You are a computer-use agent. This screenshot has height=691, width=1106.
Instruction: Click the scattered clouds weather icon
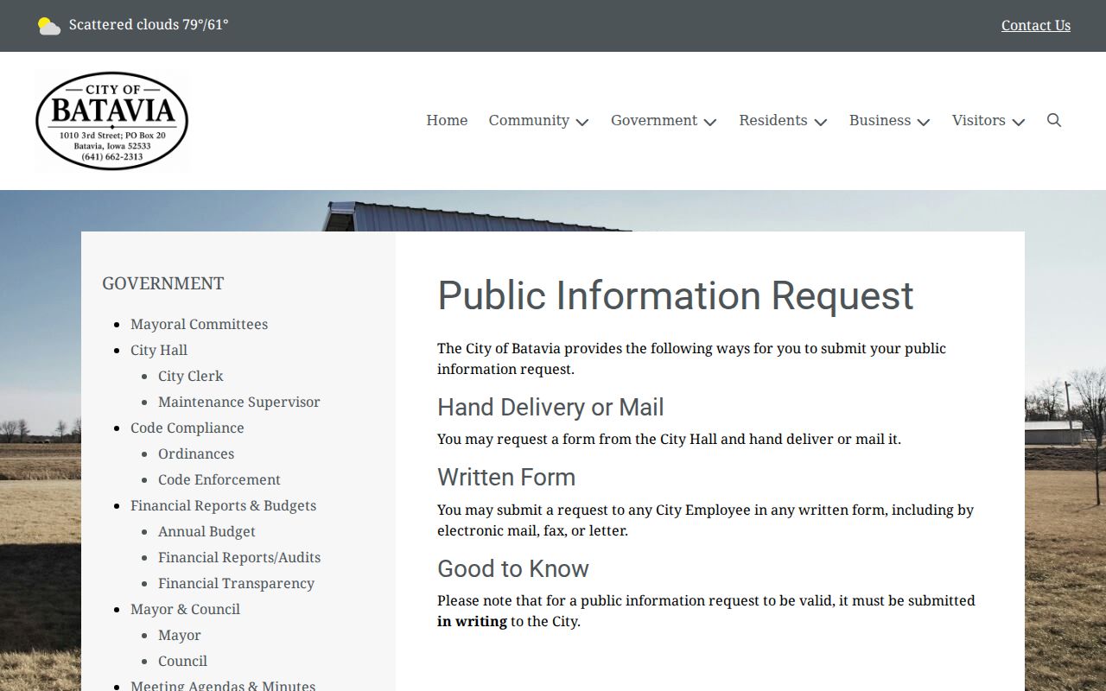pyautogui.click(x=49, y=26)
